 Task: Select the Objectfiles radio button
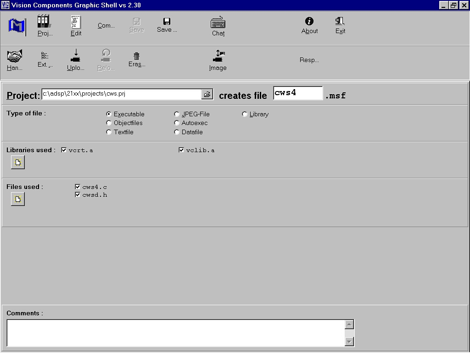[109, 123]
